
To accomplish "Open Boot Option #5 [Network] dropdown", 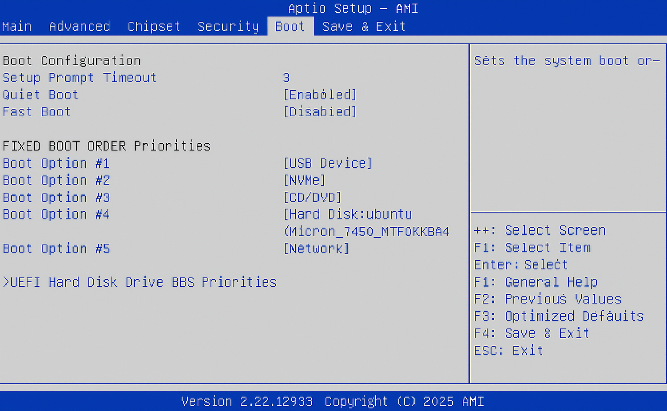I will coord(316,249).
